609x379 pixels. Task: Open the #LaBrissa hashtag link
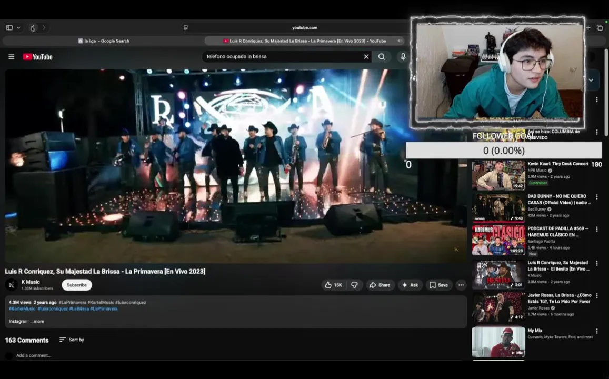pyautogui.click(x=79, y=308)
